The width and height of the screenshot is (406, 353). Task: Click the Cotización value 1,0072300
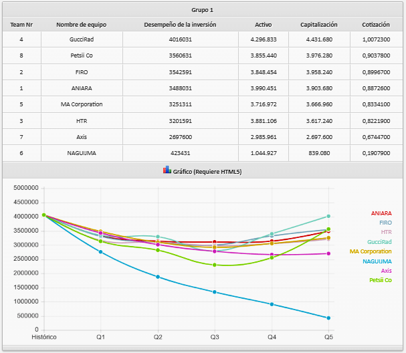[376, 39]
